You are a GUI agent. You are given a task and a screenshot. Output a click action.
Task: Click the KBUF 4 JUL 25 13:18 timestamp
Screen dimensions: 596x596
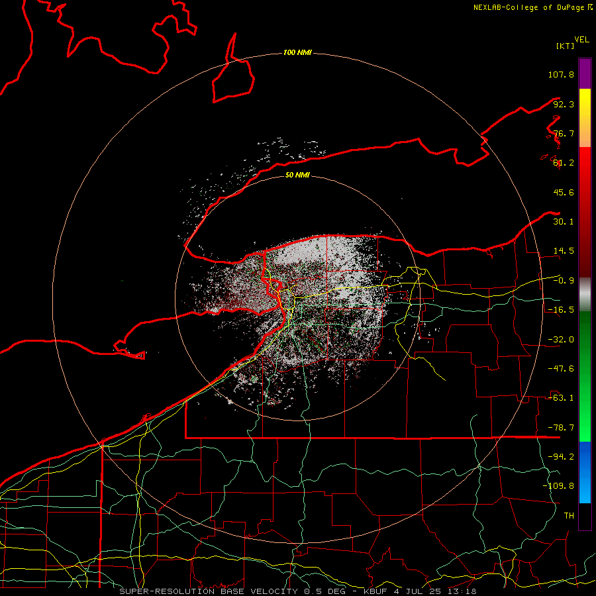[420, 591]
